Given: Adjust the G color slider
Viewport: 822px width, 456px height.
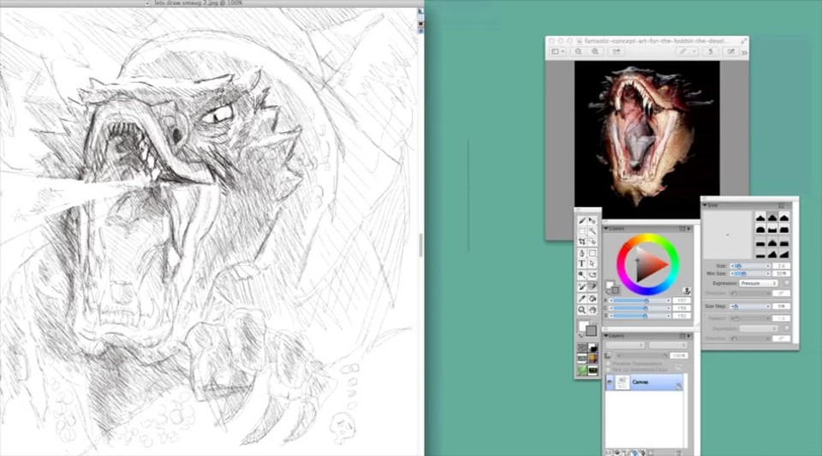Looking at the screenshot, I should pos(640,308).
